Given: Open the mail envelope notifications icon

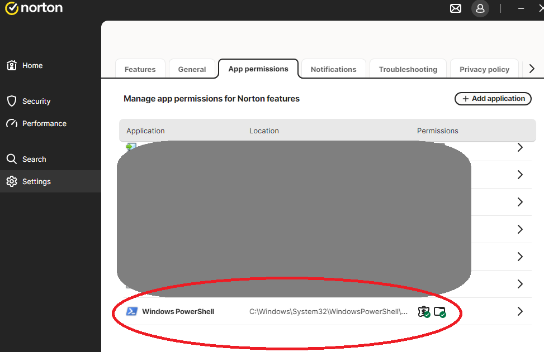Looking at the screenshot, I should coord(456,8).
